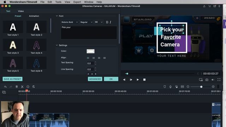Collapse the Font section

pos(57,16)
